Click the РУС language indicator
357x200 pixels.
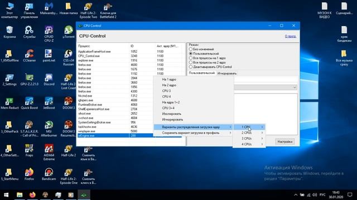point(322,195)
